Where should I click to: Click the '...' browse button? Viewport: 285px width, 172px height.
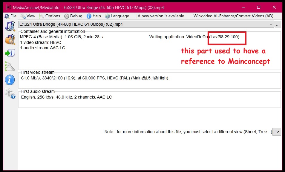click(x=278, y=24)
